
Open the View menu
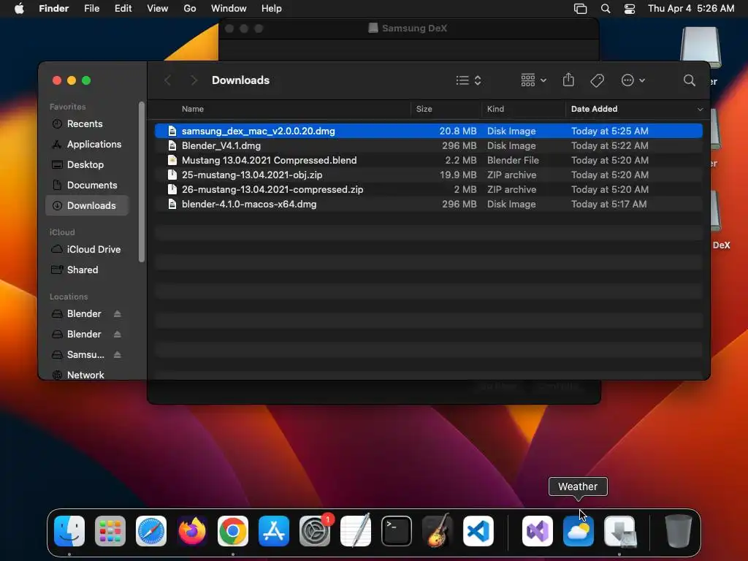(158, 9)
